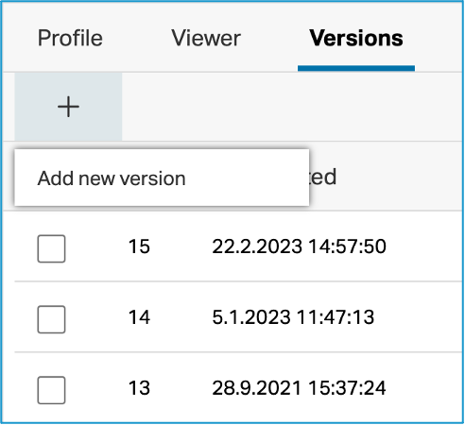
Task: Open the Viewer tab
Action: [206, 38]
